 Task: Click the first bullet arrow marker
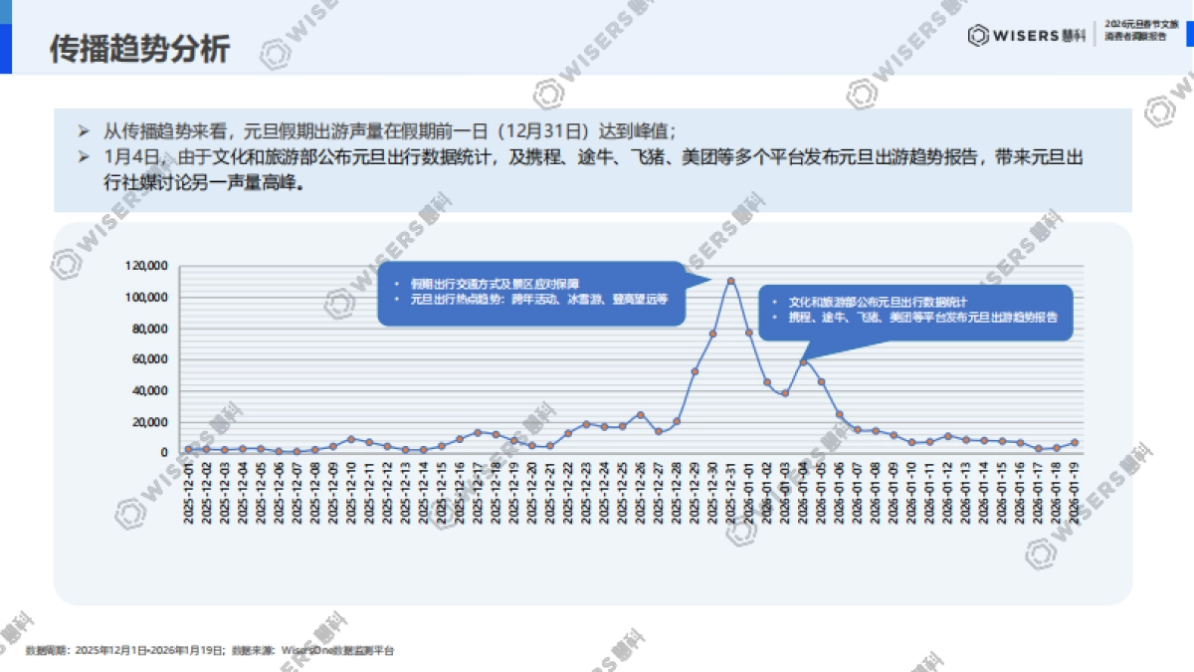(85, 127)
